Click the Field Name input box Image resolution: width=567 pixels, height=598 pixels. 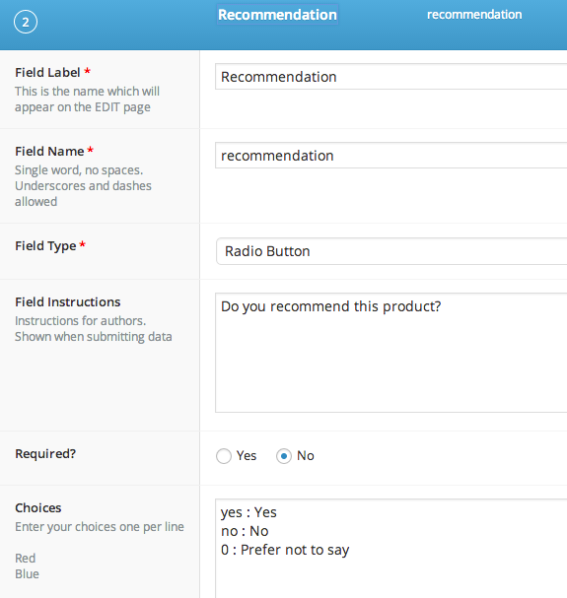[x=390, y=156]
